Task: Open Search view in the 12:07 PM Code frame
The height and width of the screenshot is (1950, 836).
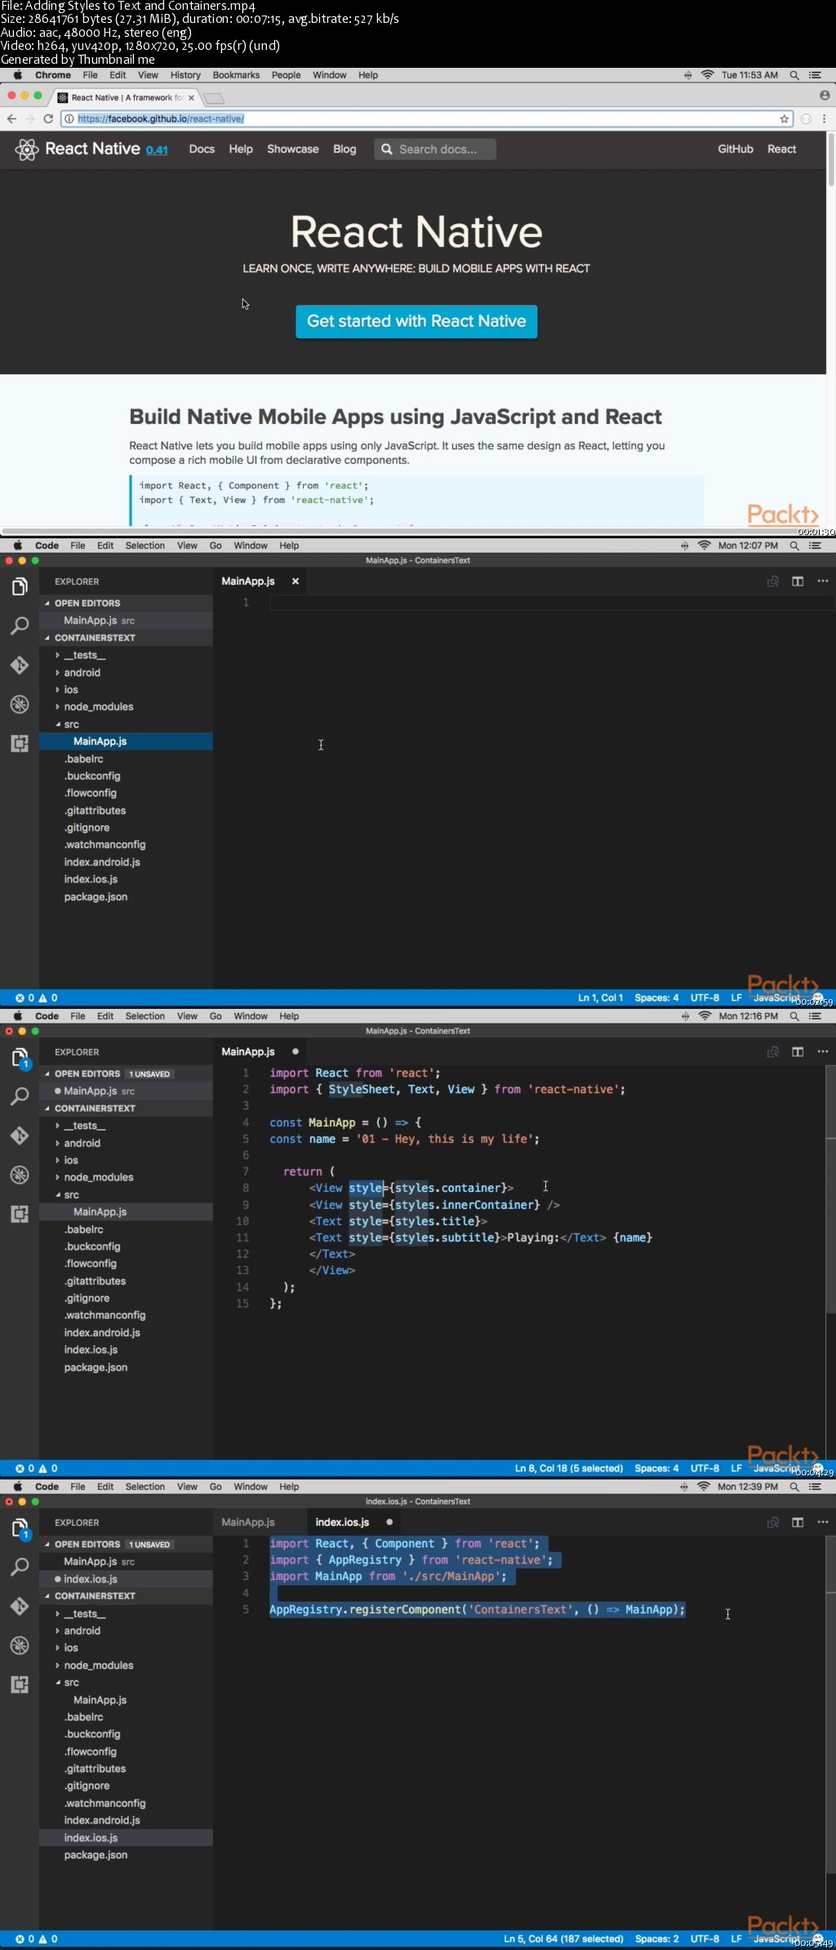Action: (x=20, y=626)
